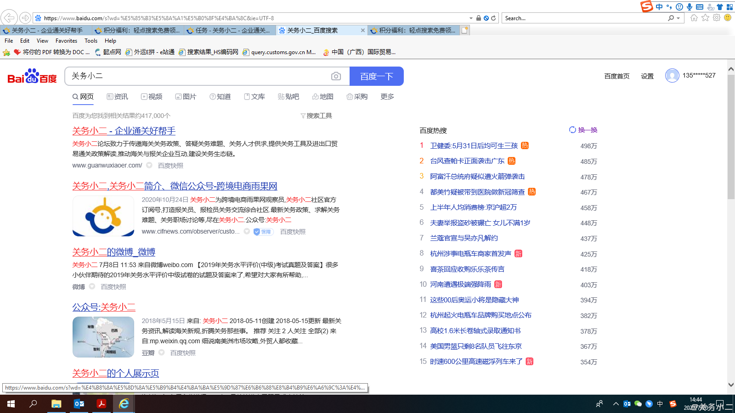Click the Refresh icon in the address bar

tap(493, 18)
